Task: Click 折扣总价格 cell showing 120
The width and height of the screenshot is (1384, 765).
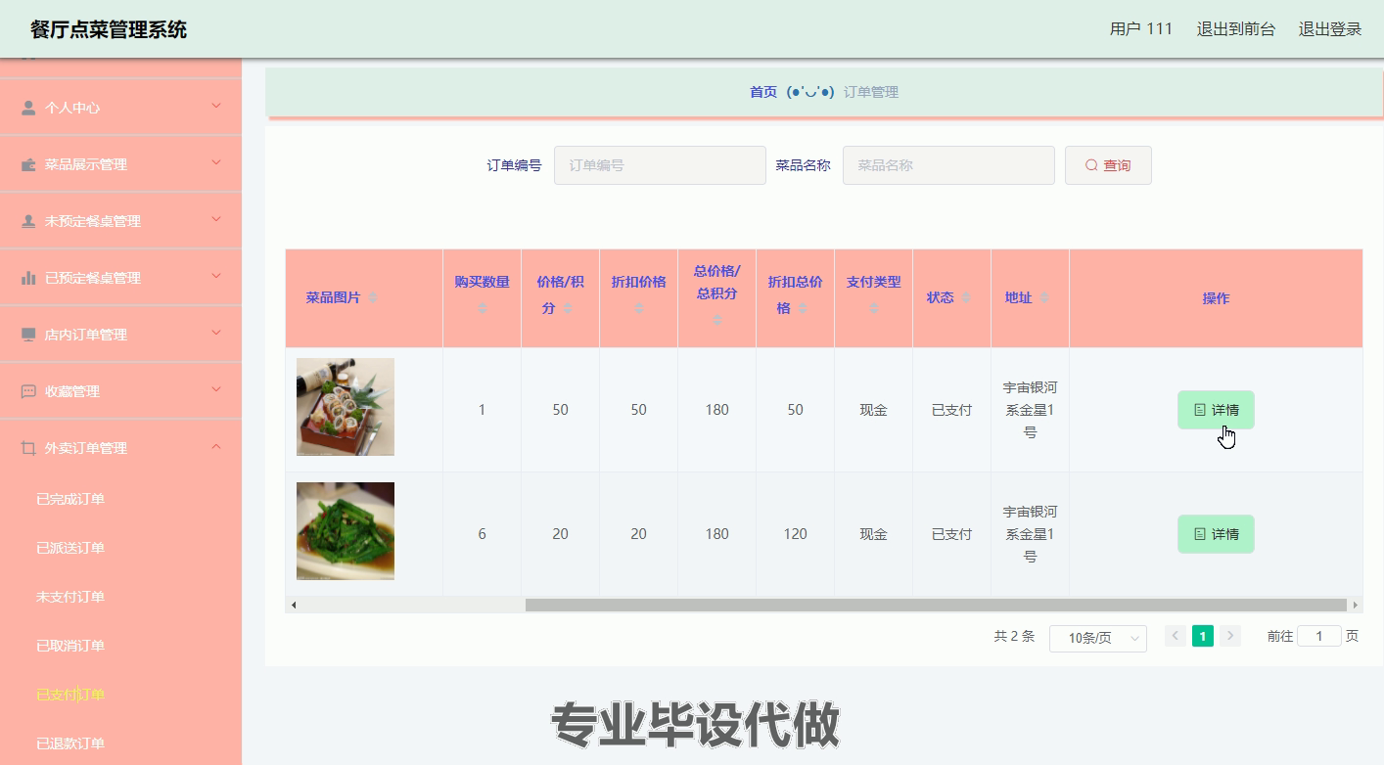Action: coord(795,534)
